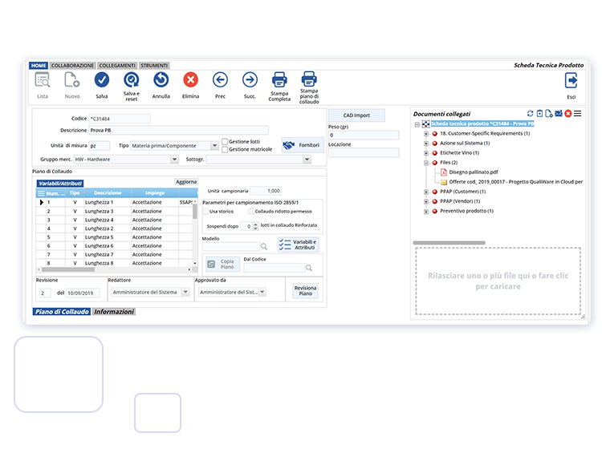
Task: Open the Lista record list icon
Action: coord(43,80)
